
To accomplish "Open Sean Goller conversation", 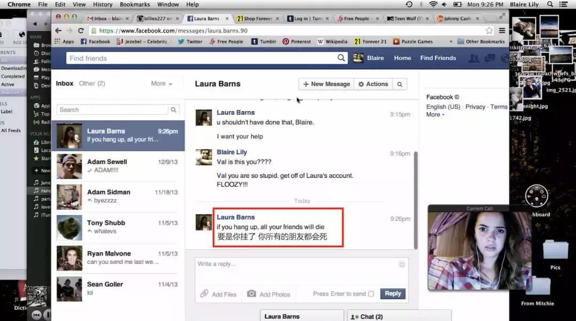I will pos(118,289).
